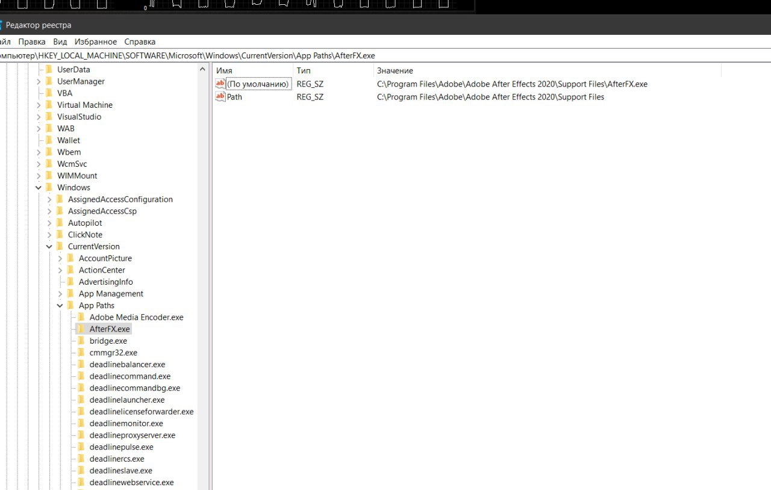Select the deadlineproxyserver.exe key

[132, 435]
